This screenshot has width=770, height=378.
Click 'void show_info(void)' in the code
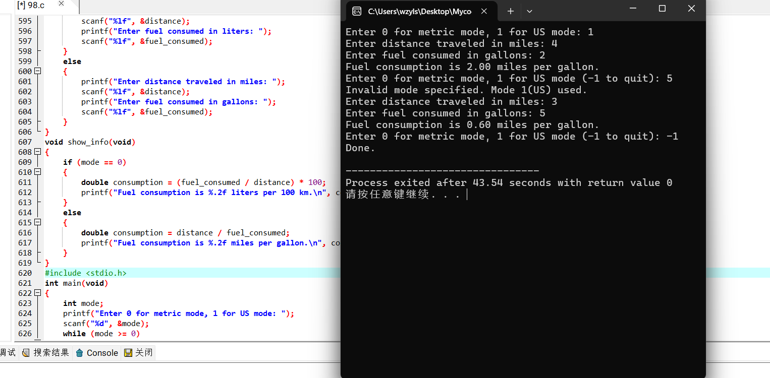coord(90,142)
